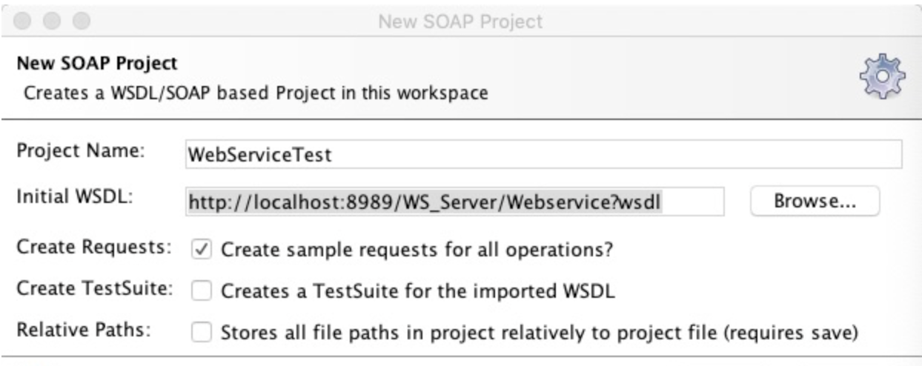Click the Browse... button
Screen dimensions: 922x366
[x=815, y=201]
